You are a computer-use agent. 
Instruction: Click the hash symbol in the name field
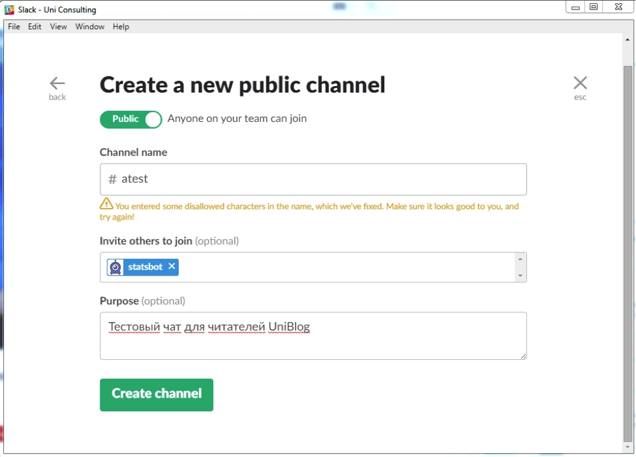tap(111, 179)
